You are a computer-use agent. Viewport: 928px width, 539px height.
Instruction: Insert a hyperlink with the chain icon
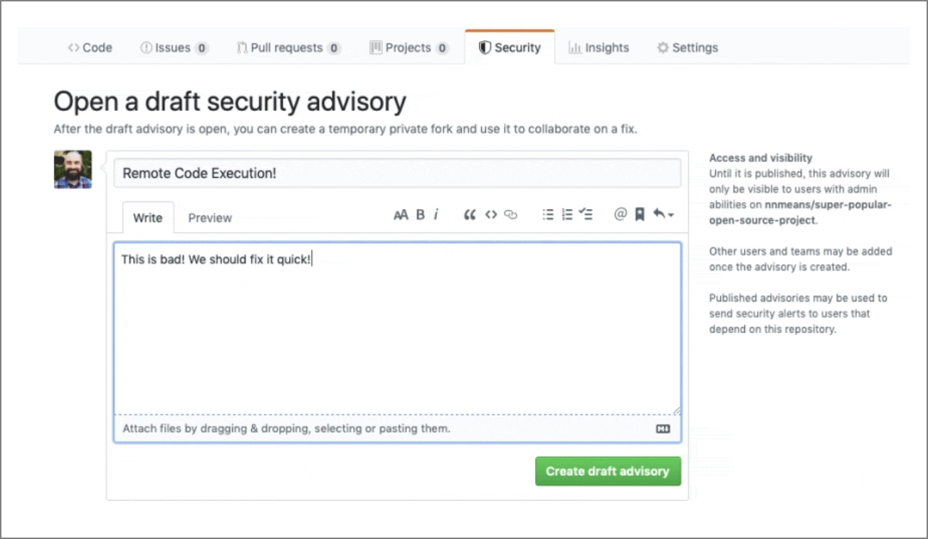pos(510,214)
